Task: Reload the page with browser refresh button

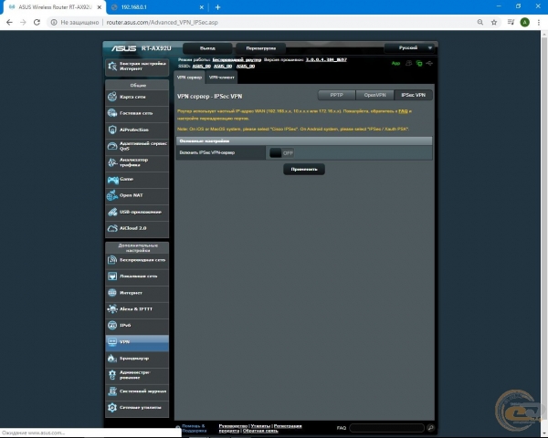Action: 37,22
